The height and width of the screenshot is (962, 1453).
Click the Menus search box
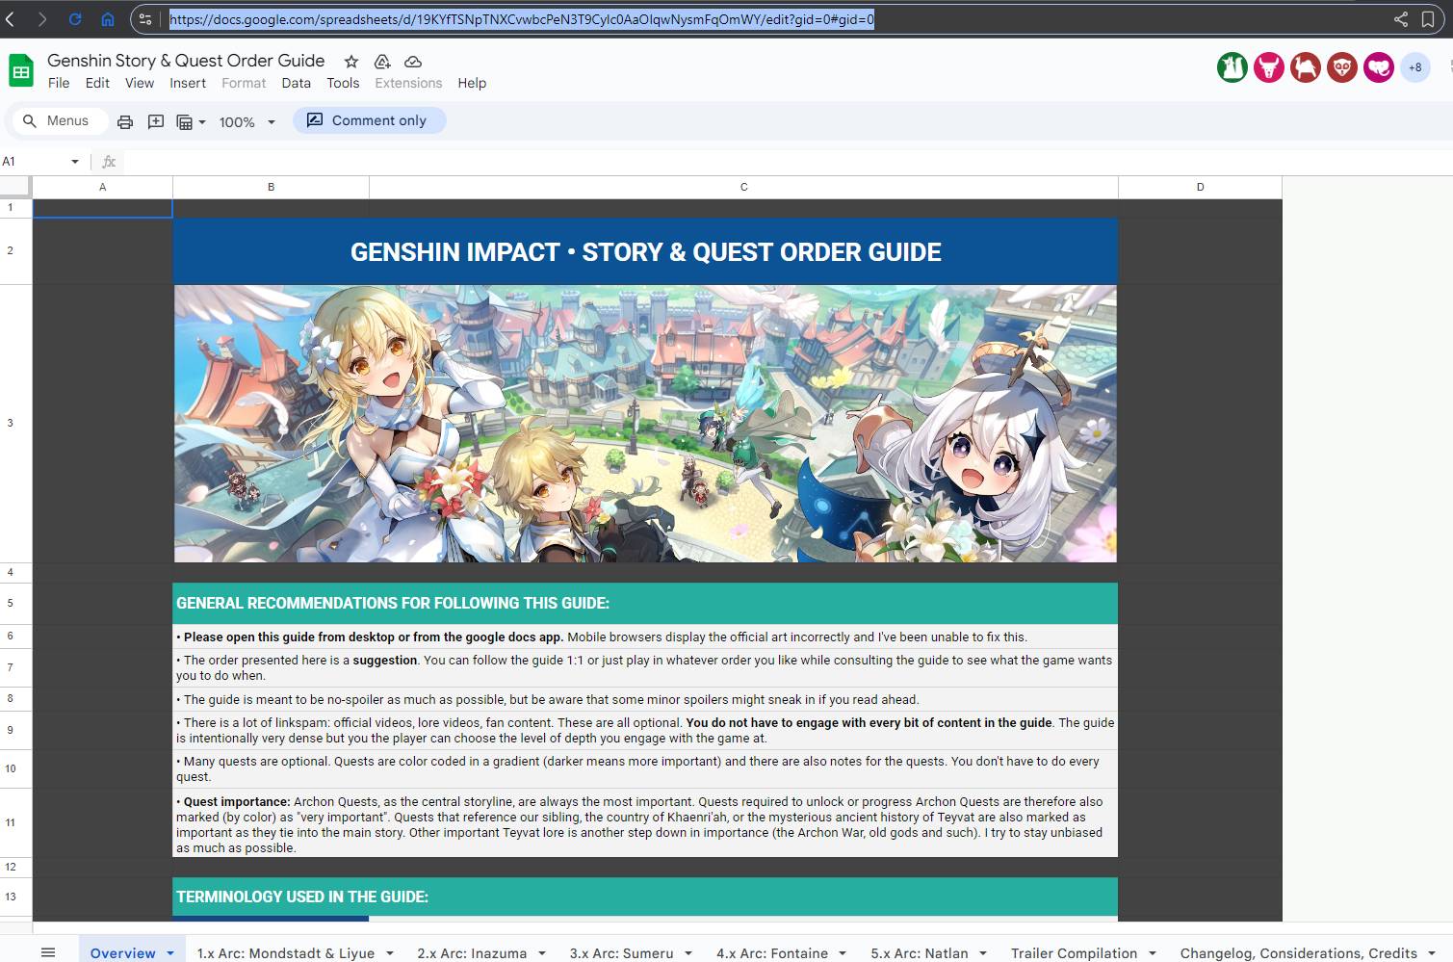point(58,120)
